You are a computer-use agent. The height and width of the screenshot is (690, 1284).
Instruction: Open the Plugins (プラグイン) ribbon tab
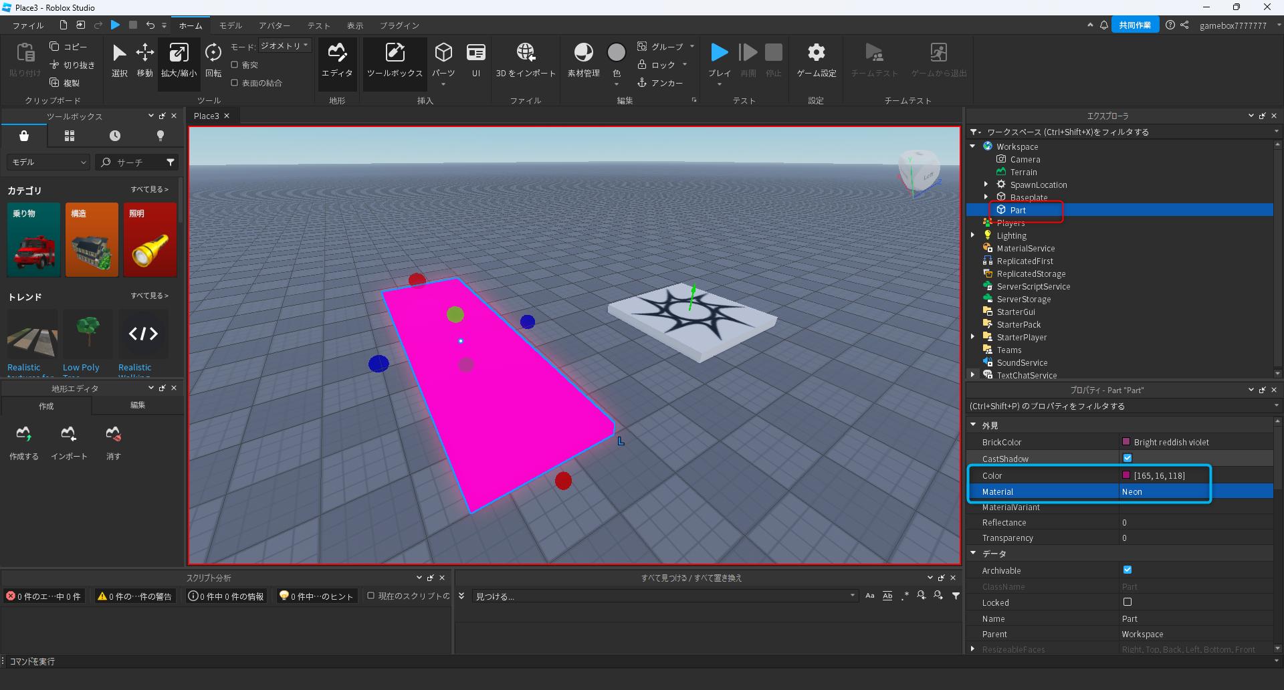point(399,25)
